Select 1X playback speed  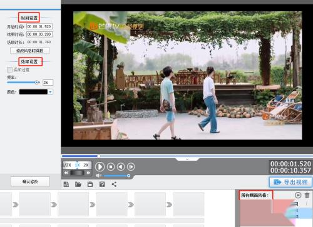[77, 165]
